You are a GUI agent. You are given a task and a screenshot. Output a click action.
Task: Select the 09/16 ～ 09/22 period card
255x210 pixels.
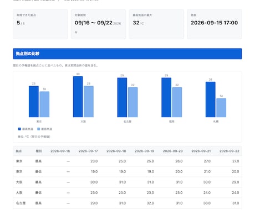tap(98, 24)
